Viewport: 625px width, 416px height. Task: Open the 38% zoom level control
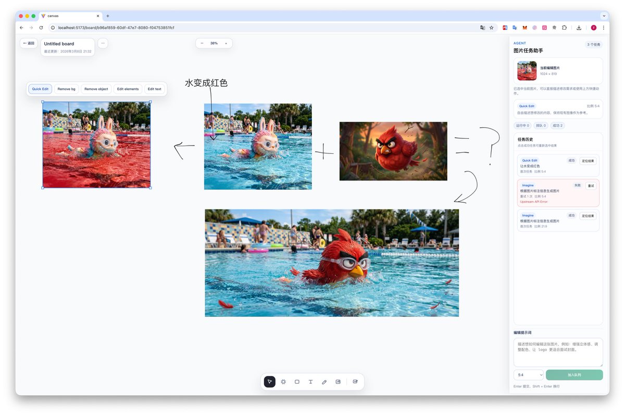click(x=214, y=43)
